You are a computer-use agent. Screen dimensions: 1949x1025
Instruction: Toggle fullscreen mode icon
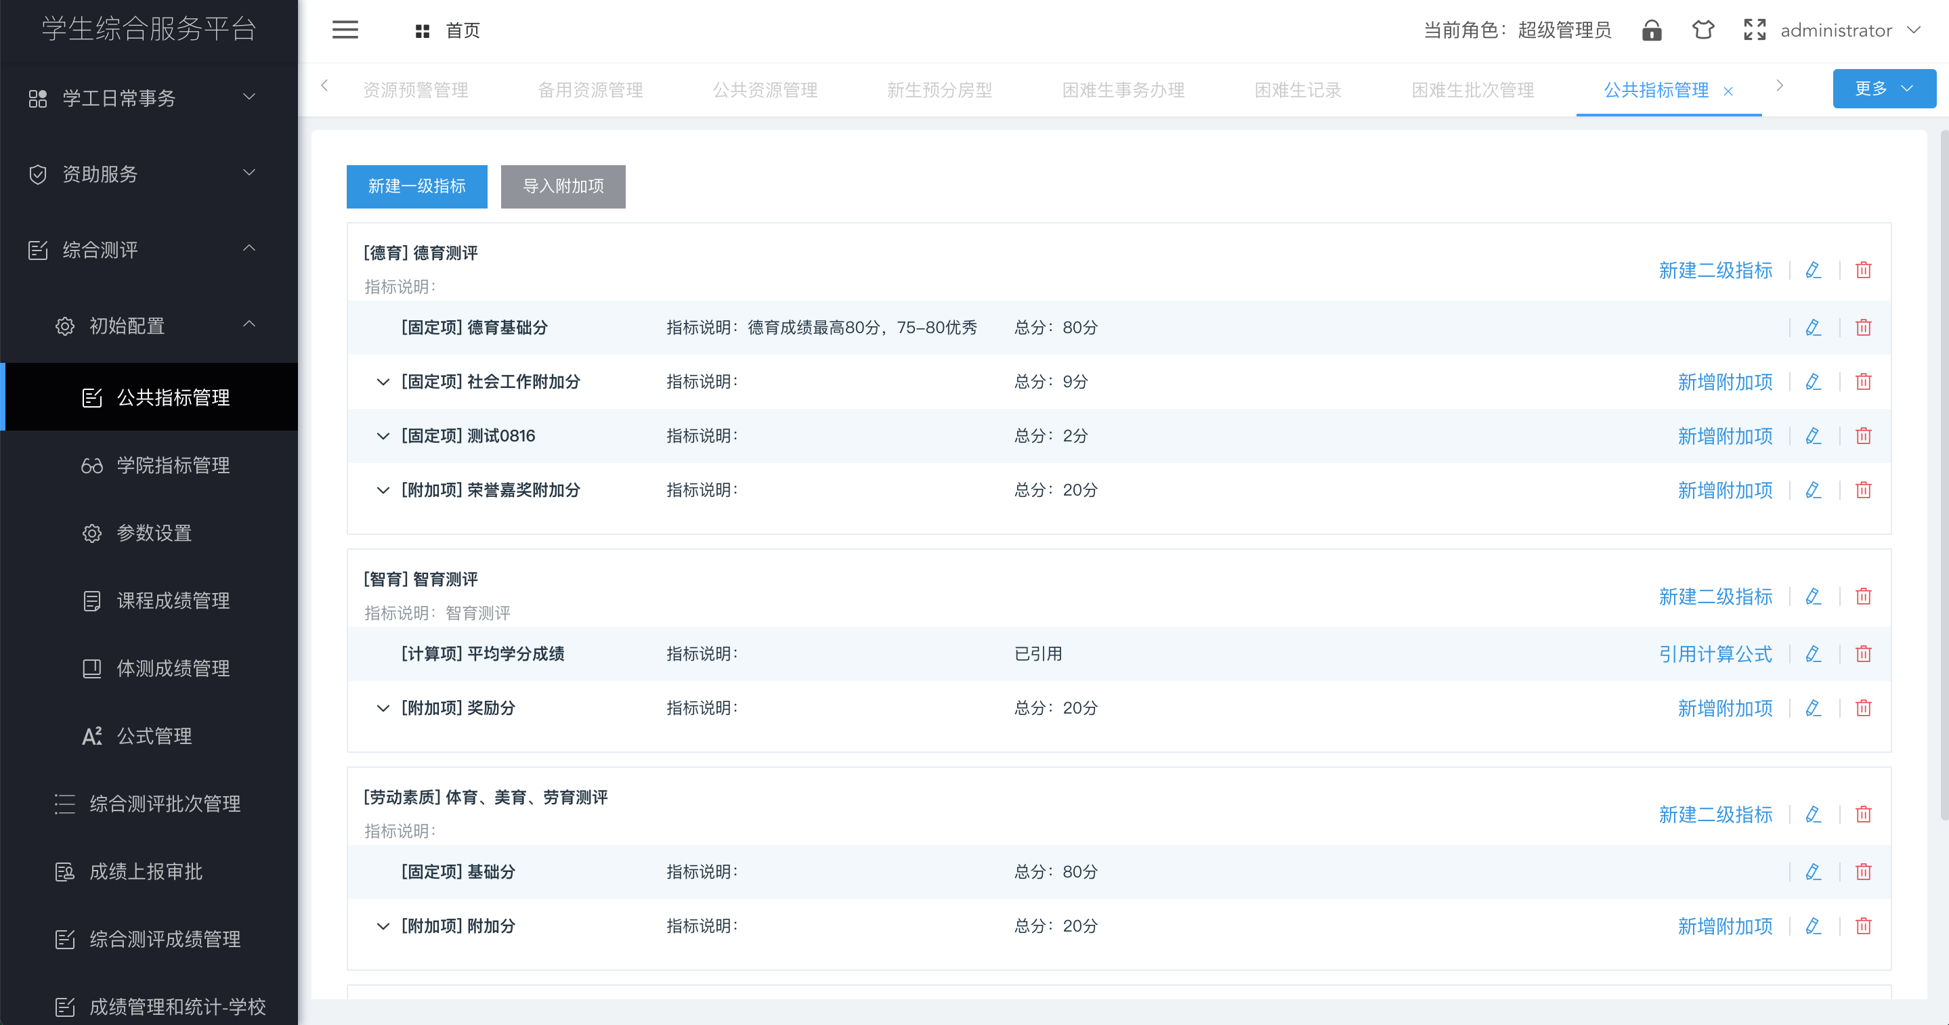(1754, 30)
